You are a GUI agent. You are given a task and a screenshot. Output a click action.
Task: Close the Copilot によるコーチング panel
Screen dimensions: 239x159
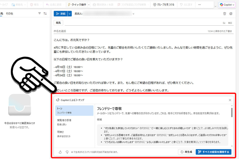[230, 100]
